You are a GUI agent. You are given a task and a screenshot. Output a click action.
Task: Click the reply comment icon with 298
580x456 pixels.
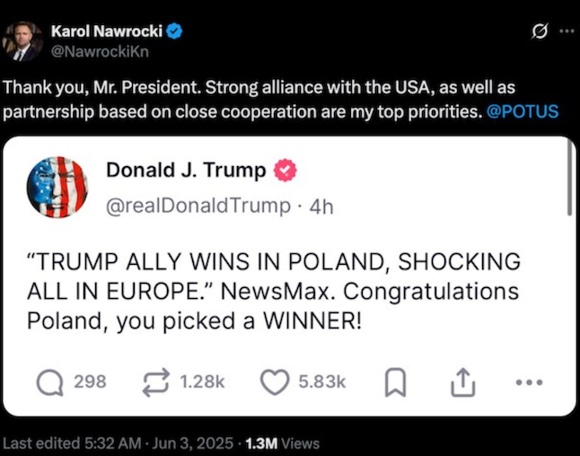50,382
